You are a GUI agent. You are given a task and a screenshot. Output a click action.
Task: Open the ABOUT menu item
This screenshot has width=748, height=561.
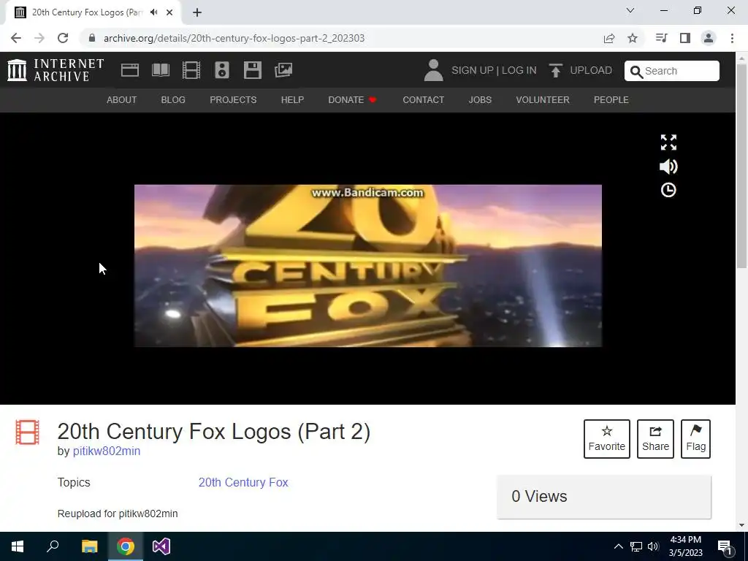(122, 99)
